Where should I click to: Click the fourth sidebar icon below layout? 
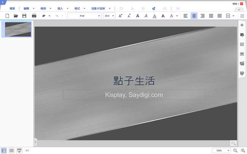(242, 54)
